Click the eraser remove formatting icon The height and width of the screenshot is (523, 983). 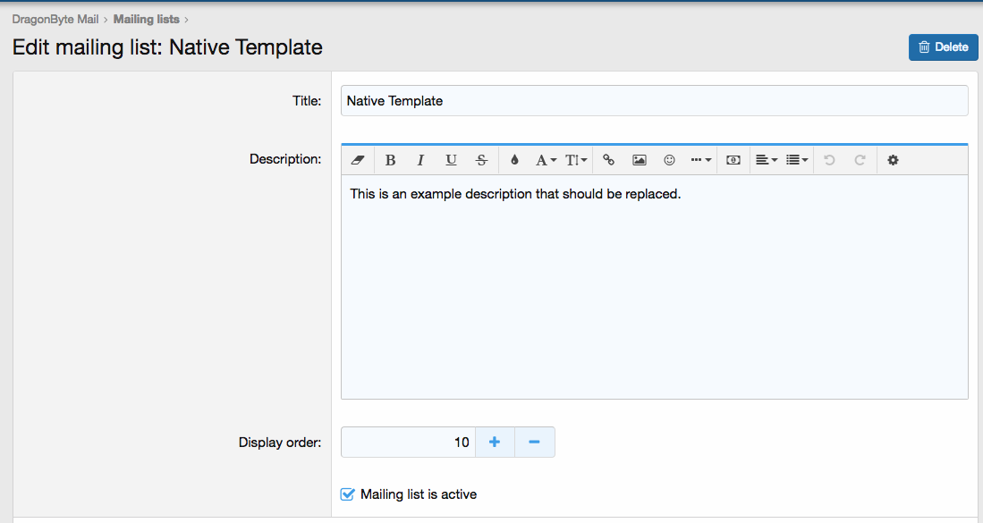pyautogui.click(x=358, y=160)
